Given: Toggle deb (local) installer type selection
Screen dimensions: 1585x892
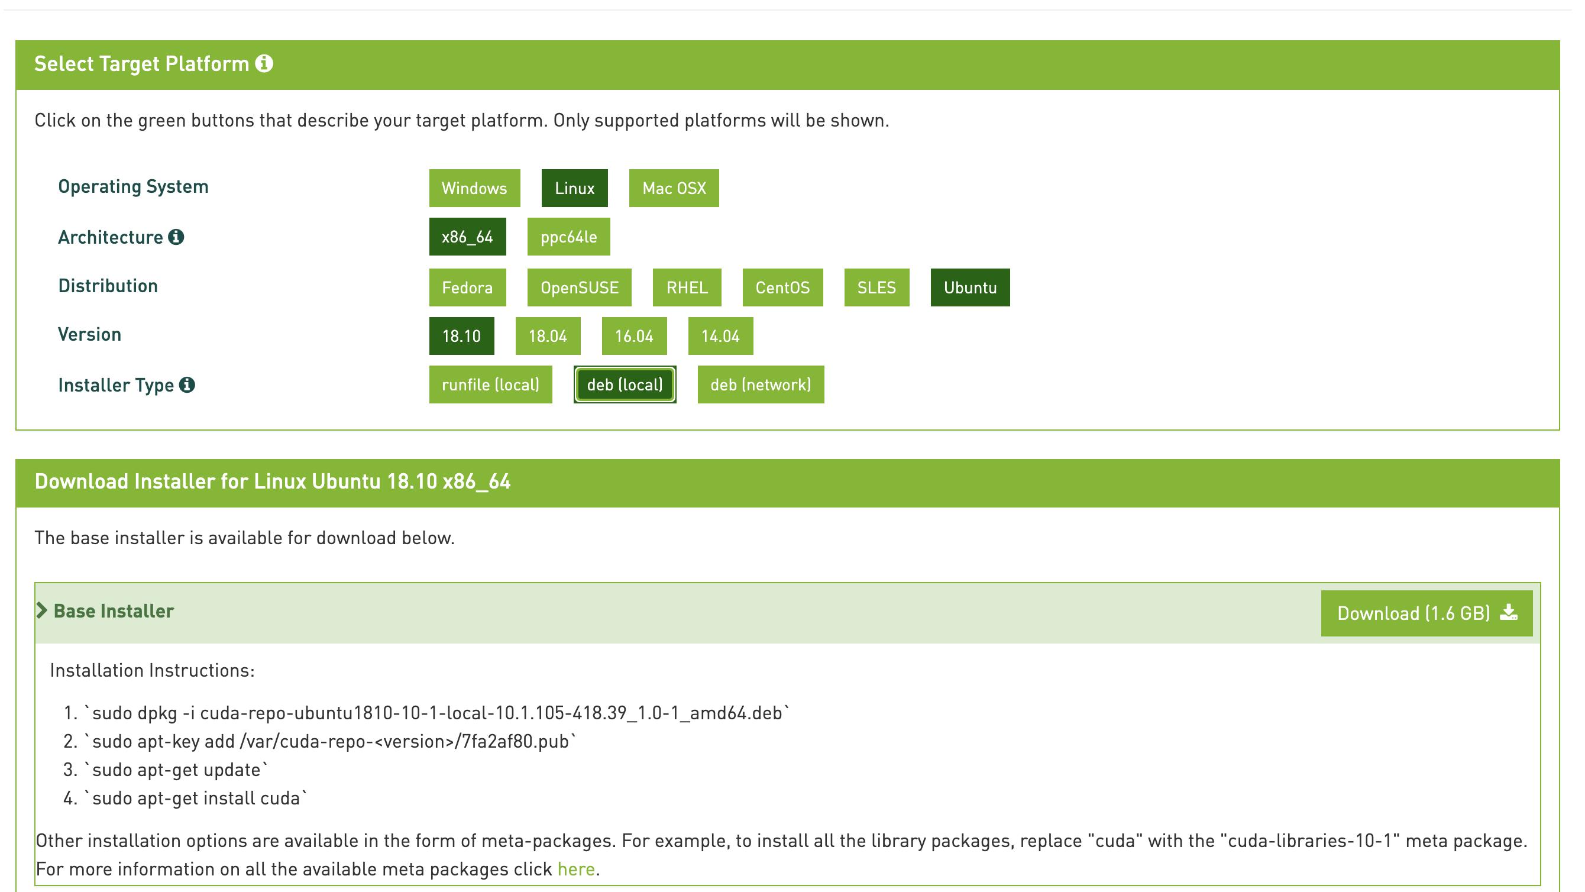Looking at the screenshot, I should pos(624,383).
